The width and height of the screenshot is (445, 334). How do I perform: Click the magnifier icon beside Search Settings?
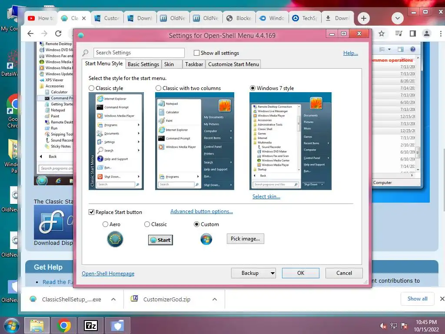click(86, 53)
